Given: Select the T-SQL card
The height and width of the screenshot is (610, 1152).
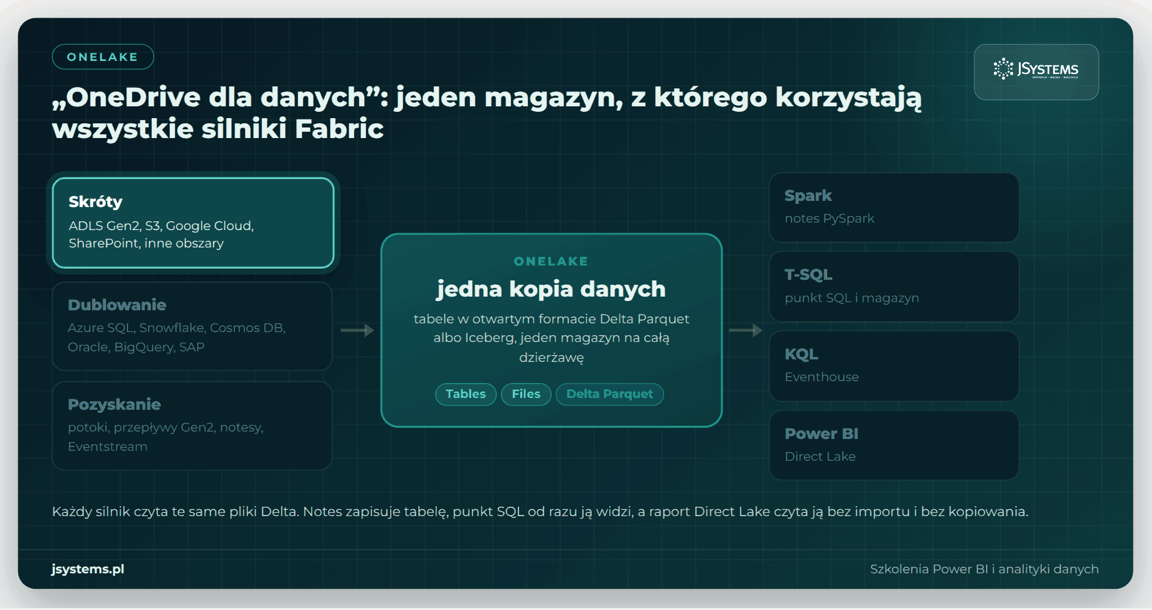Looking at the screenshot, I should coord(894,287).
